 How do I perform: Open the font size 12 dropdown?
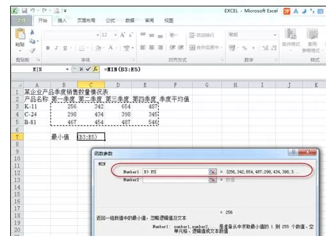point(115,35)
